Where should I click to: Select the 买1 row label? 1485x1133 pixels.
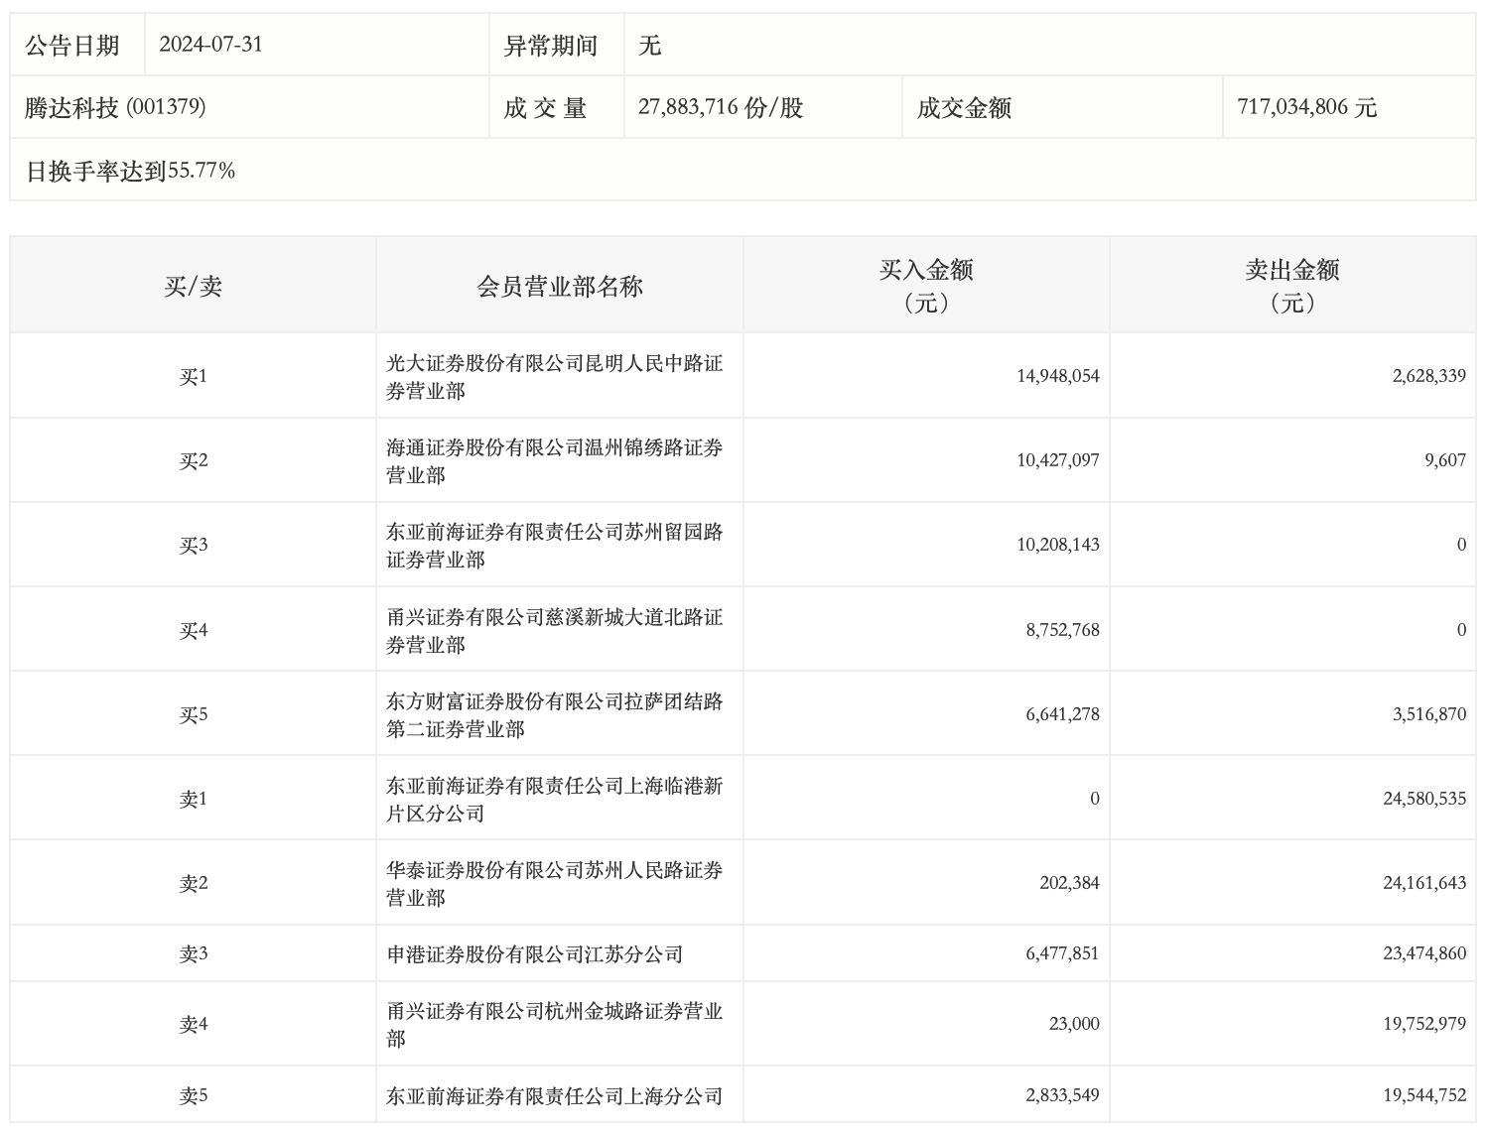(193, 375)
